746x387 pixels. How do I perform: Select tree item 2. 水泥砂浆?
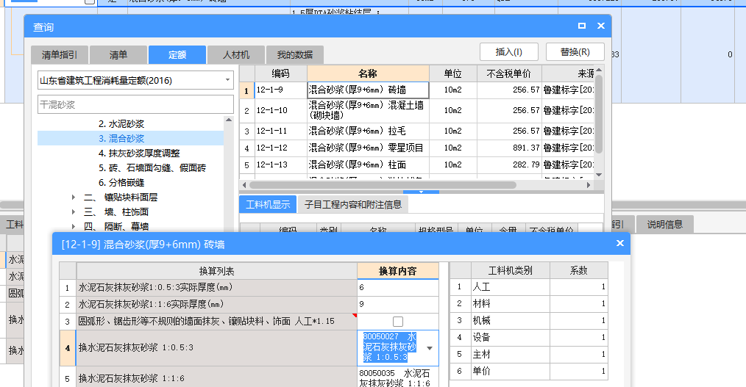pyautogui.click(x=121, y=124)
